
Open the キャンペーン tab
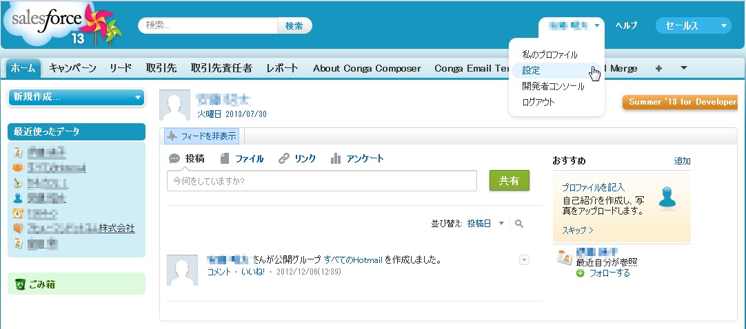coord(73,68)
